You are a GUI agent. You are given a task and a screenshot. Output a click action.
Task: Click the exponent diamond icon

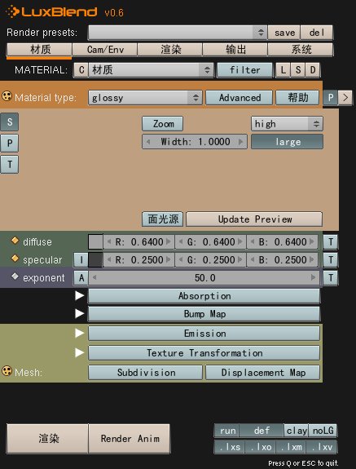tap(15, 277)
